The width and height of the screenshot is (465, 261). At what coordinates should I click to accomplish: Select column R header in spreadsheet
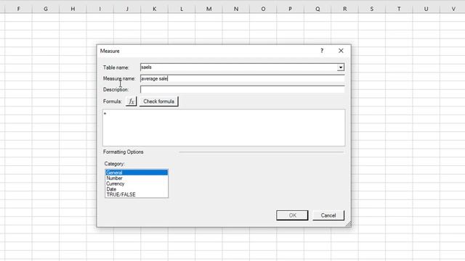coord(344,9)
